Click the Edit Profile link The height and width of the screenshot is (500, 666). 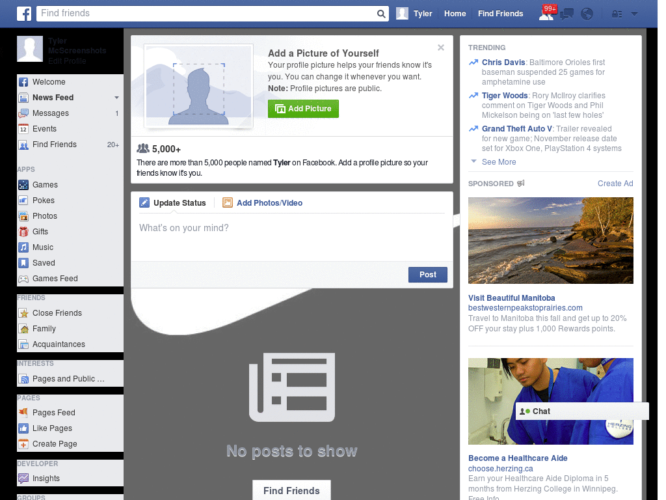(67, 61)
